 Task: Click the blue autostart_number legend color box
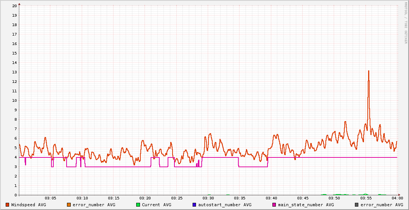click(194, 205)
